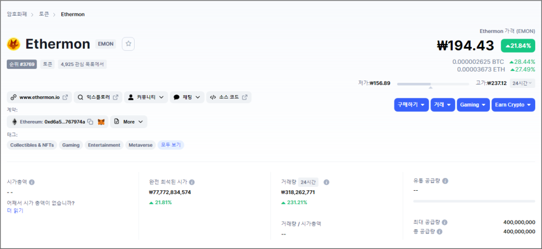The image size is (542, 249).
Task: Open info icon next to 거래량 24시간
Action: (327, 182)
